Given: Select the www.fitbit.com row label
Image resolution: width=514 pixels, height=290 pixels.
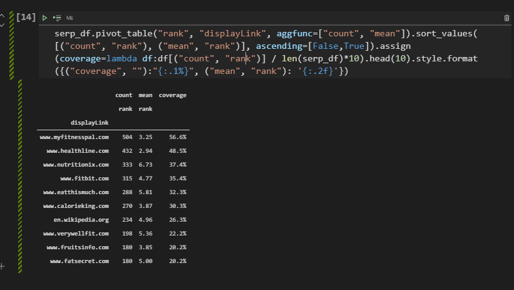Looking at the screenshot, I should pyautogui.click(x=85, y=179).
